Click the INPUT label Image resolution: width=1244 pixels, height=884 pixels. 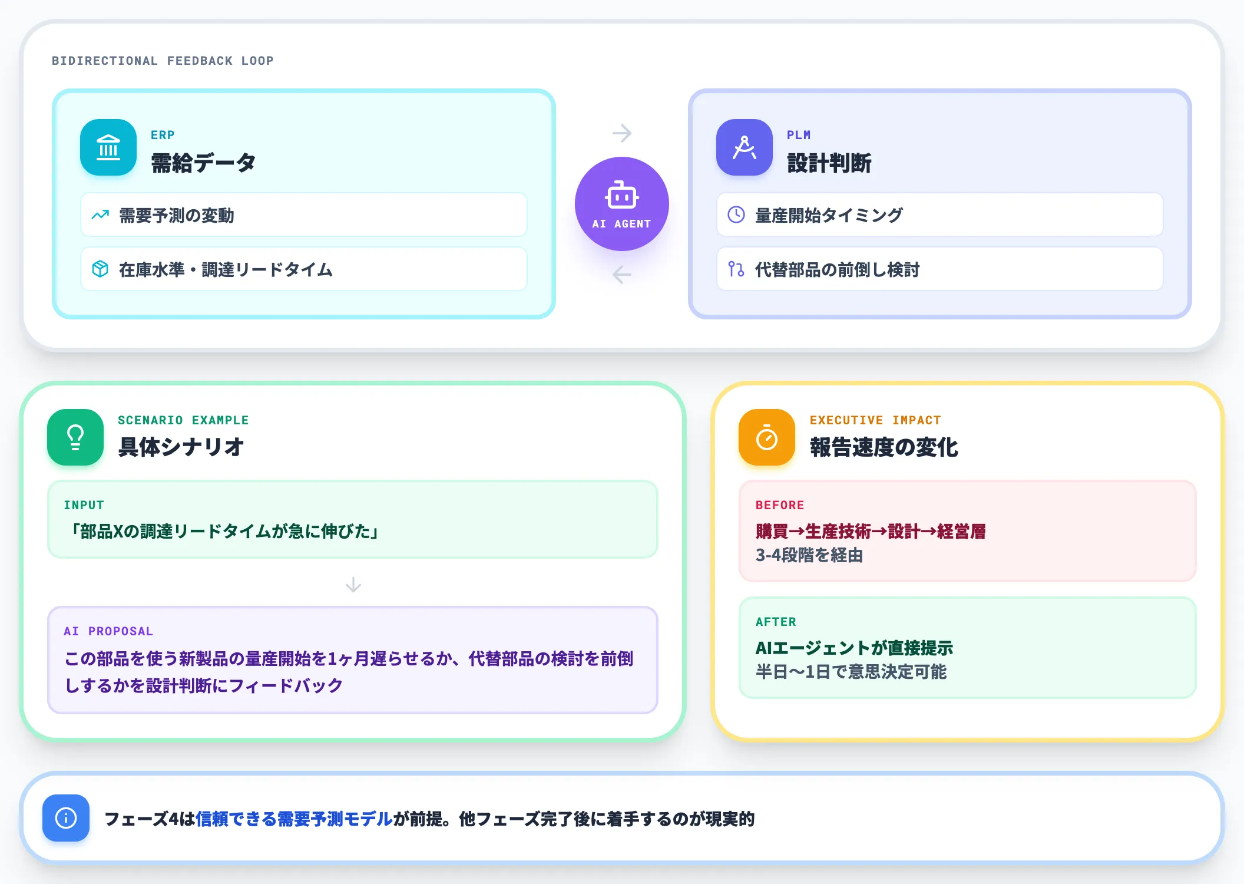[x=84, y=505]
